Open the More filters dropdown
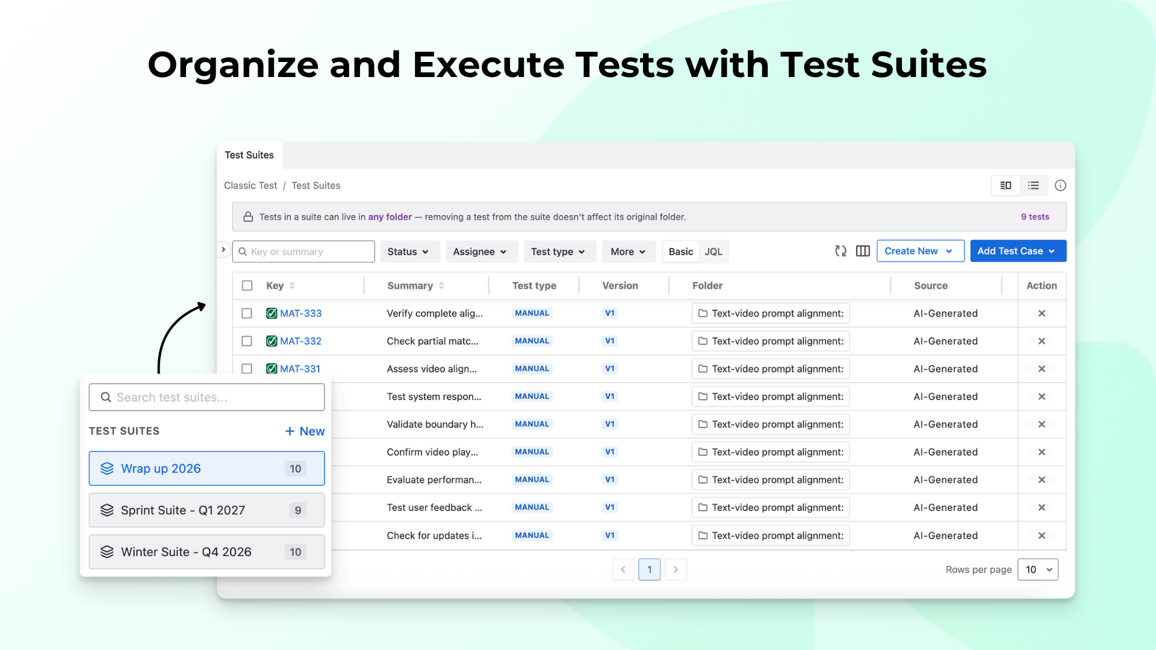 coord(629,252)
